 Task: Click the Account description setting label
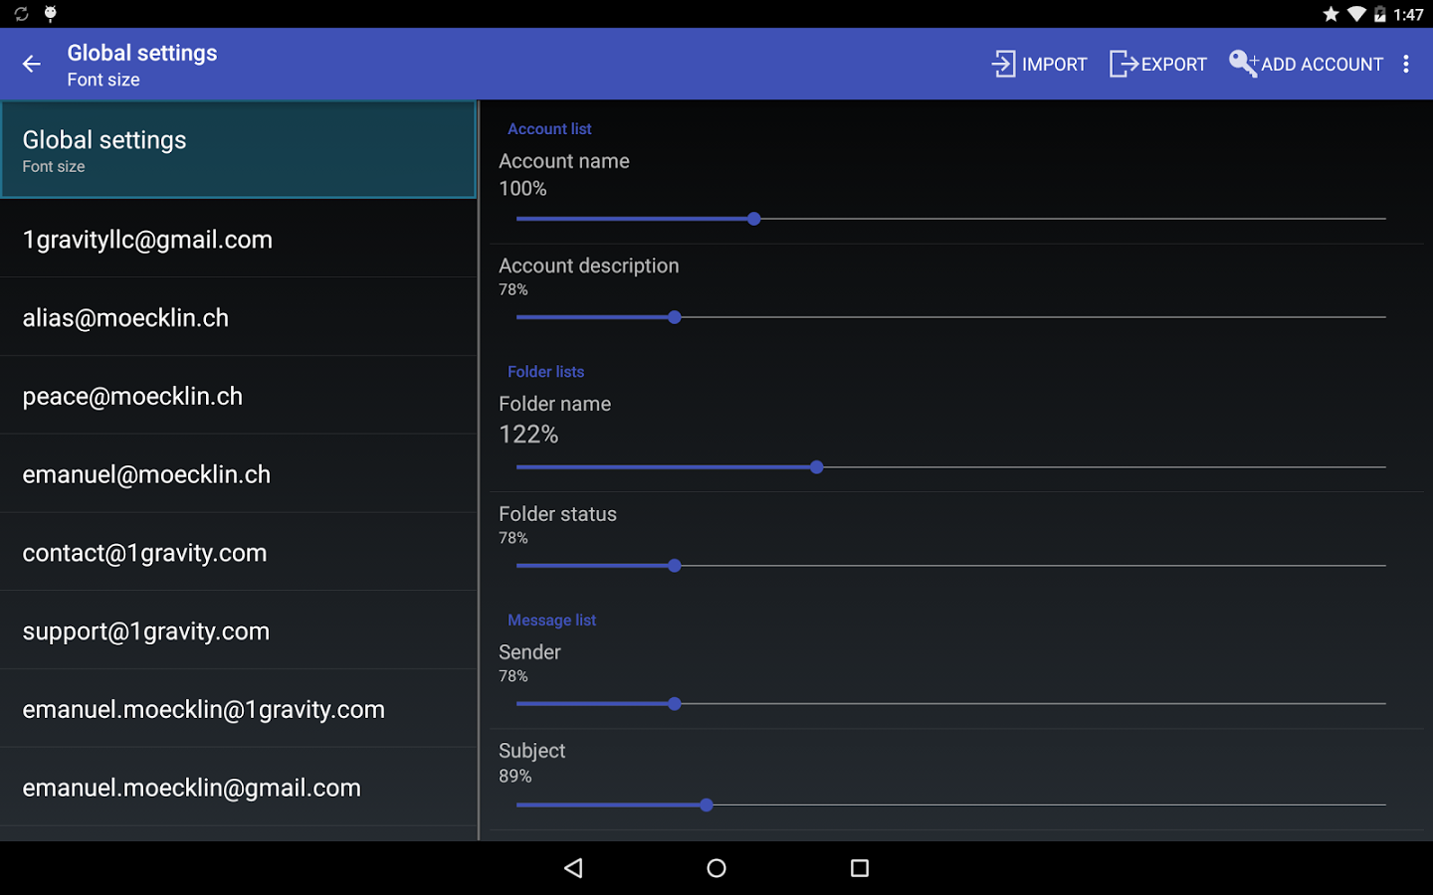point(589,266)
